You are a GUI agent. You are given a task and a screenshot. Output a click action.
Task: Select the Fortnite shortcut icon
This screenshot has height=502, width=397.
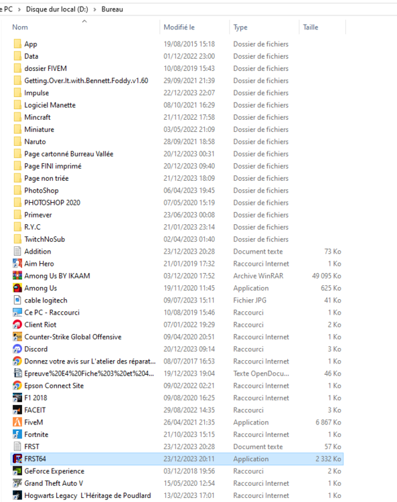coord(17,434)
